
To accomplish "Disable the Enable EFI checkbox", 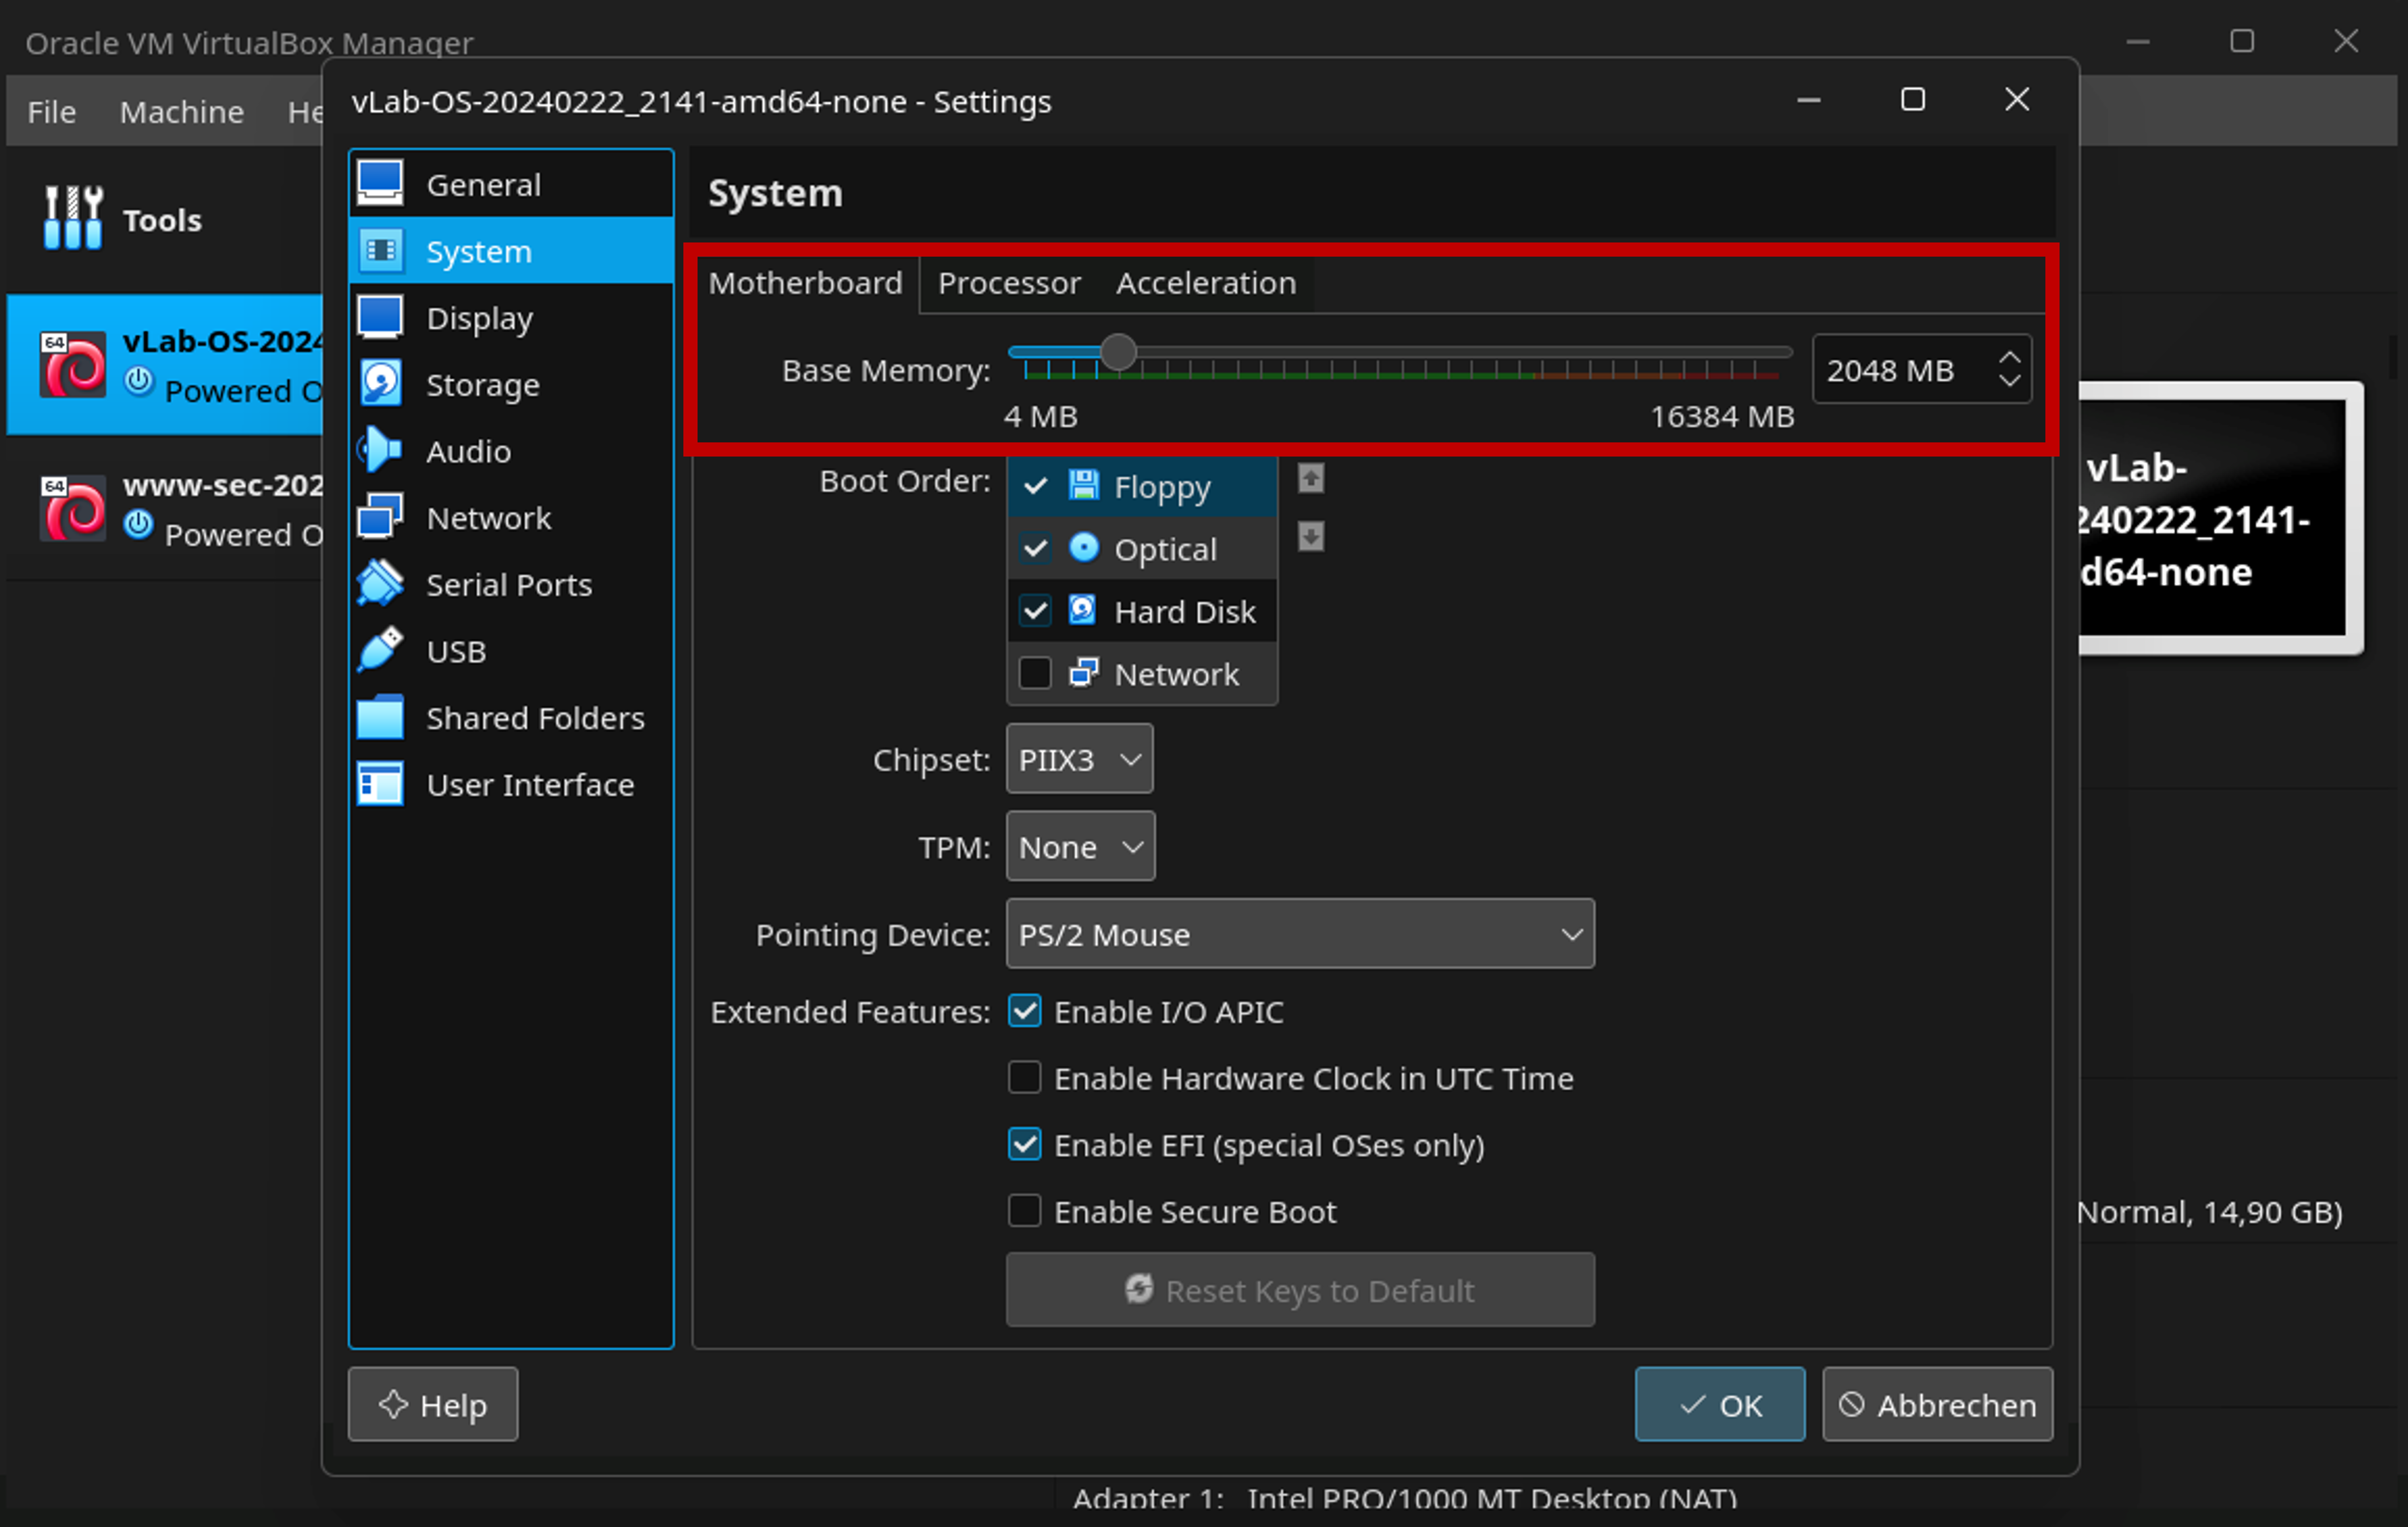I will [x=1024, y=1144].
